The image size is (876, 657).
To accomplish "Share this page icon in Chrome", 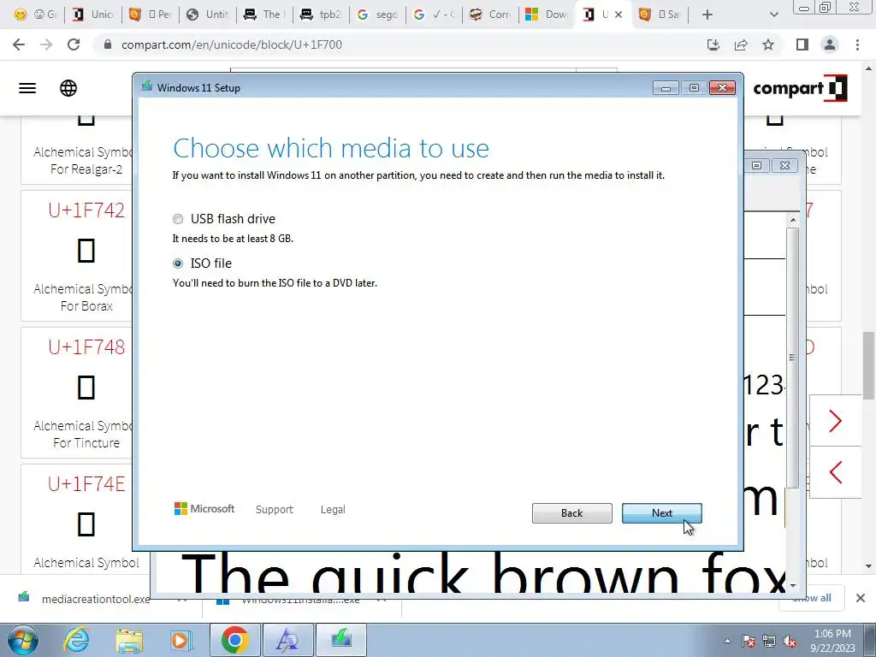I will click(x=741, y=44).
